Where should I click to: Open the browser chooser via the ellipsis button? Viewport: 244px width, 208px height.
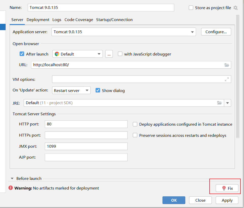tap(109, 54)
